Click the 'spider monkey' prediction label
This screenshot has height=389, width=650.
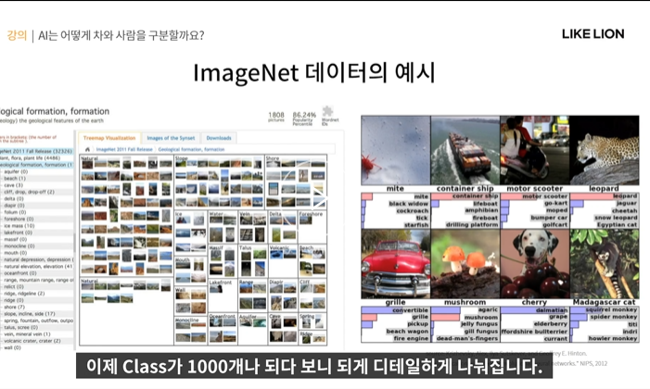coord(614,317)
